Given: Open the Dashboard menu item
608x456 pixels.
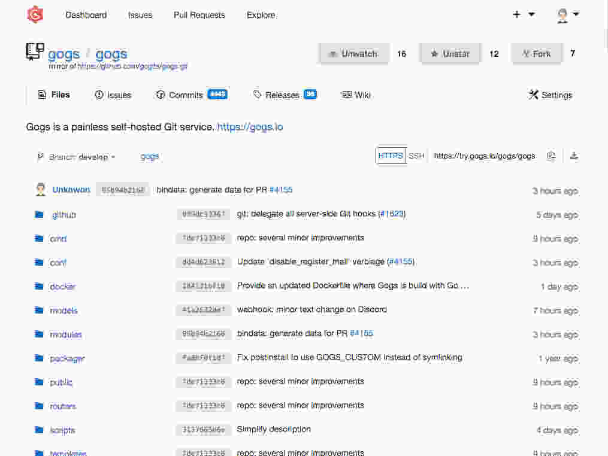Looking at the screenshot, I should click(x=86, y=15).
